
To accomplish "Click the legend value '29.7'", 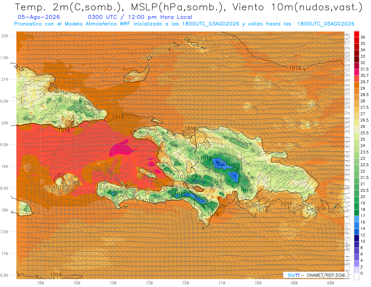I will (x=365, y=82).
